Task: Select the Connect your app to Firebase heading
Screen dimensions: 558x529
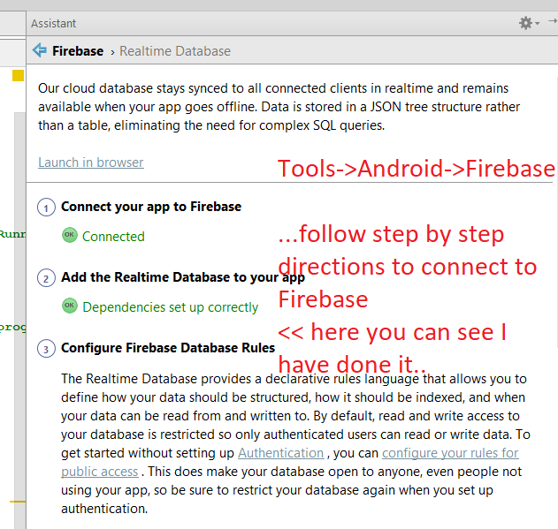Action: tap(151, 207)
